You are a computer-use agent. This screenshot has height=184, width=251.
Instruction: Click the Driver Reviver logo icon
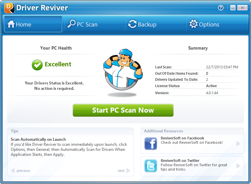[9, 8]
